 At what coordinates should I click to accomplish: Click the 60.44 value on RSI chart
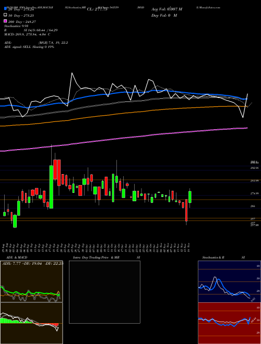254,321
